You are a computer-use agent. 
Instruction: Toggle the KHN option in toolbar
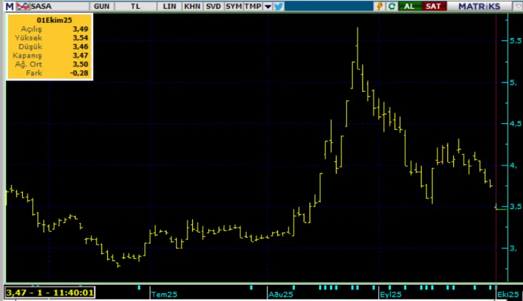pyautogui.click(x=192, y=7)
